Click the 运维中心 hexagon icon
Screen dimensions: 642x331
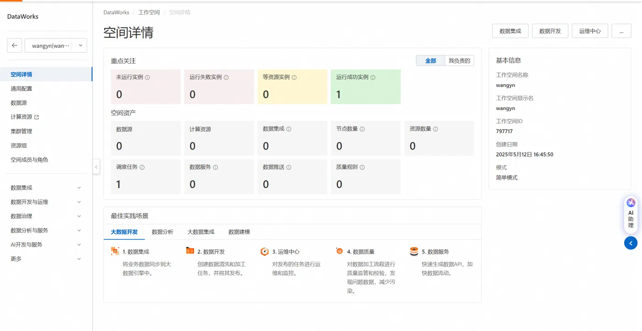(x=265, y=251)
